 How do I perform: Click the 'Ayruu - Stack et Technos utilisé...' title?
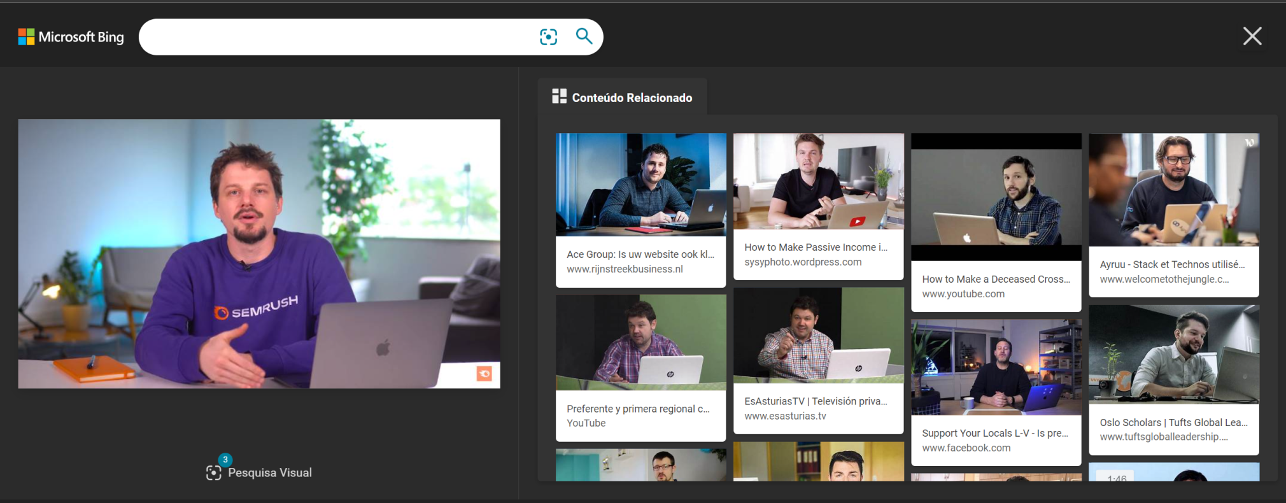(1172, 264)
